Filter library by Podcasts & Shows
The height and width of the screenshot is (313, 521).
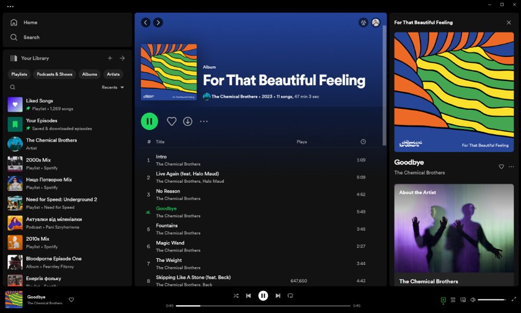tap(55, 74)
